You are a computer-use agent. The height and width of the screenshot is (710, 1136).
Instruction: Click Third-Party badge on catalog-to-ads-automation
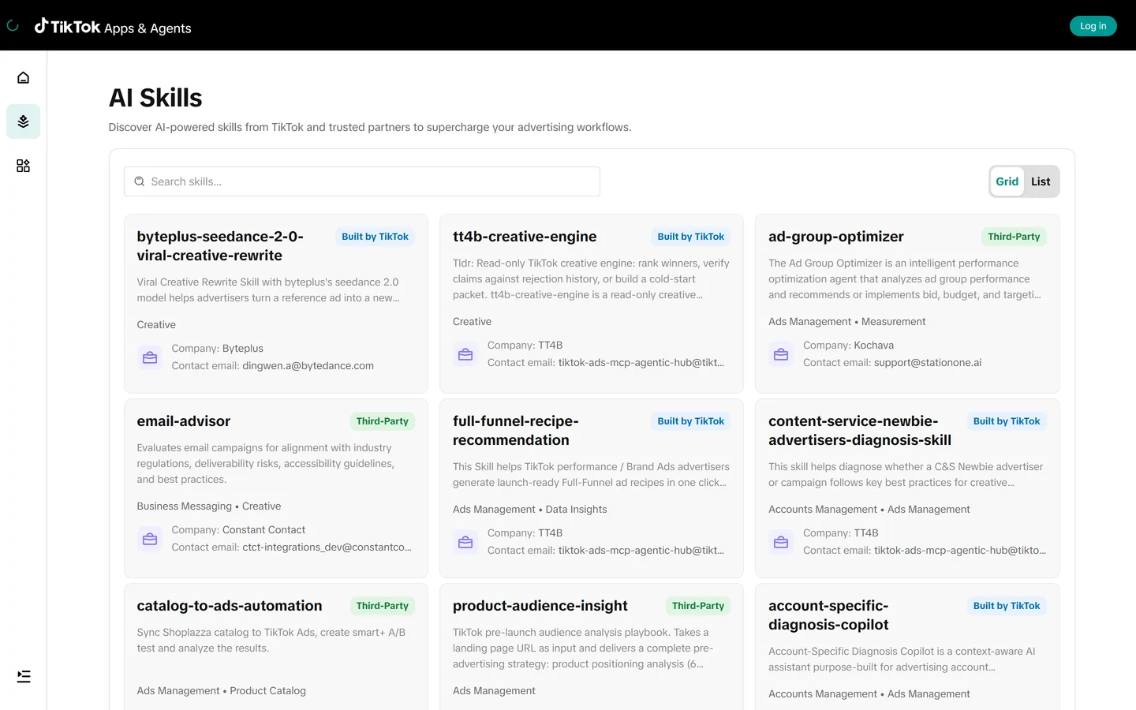tap(383, 606)
